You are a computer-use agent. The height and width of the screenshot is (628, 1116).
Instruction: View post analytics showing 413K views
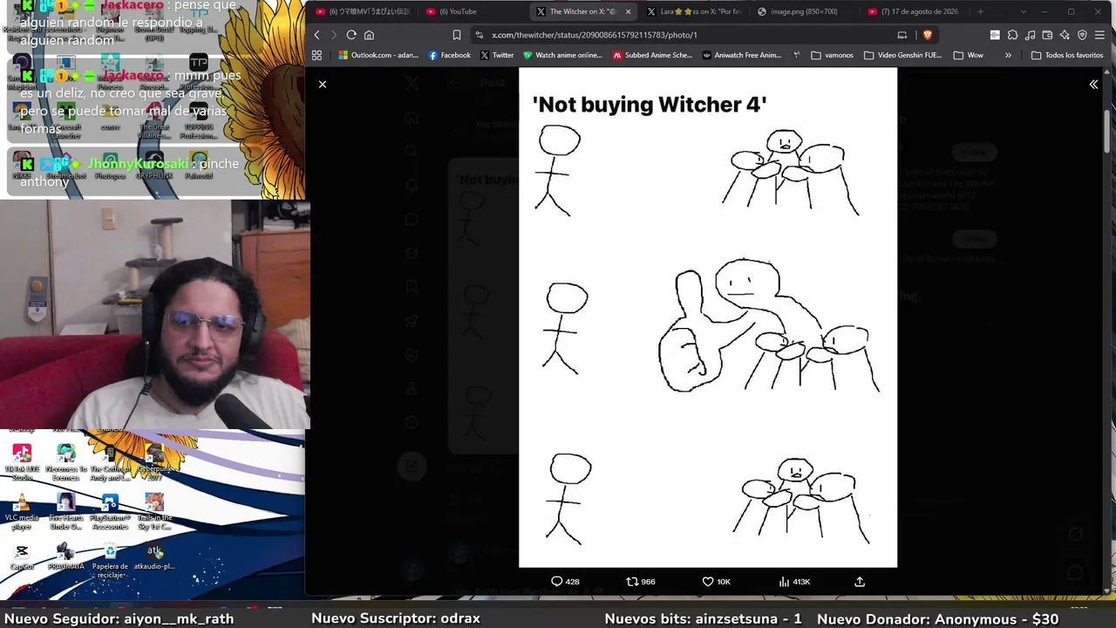click(794, 582)
